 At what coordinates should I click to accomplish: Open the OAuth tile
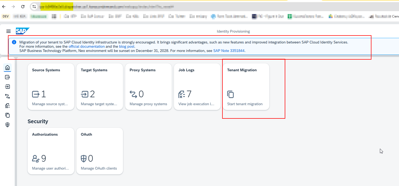pos(100,151)
